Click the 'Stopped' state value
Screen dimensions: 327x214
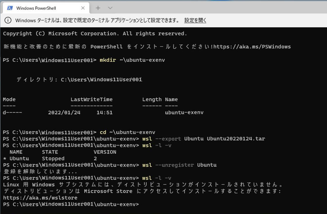tap(53, 159)
